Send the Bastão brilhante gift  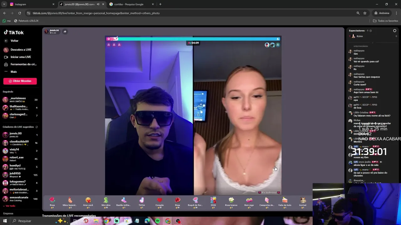pos(124,202)
